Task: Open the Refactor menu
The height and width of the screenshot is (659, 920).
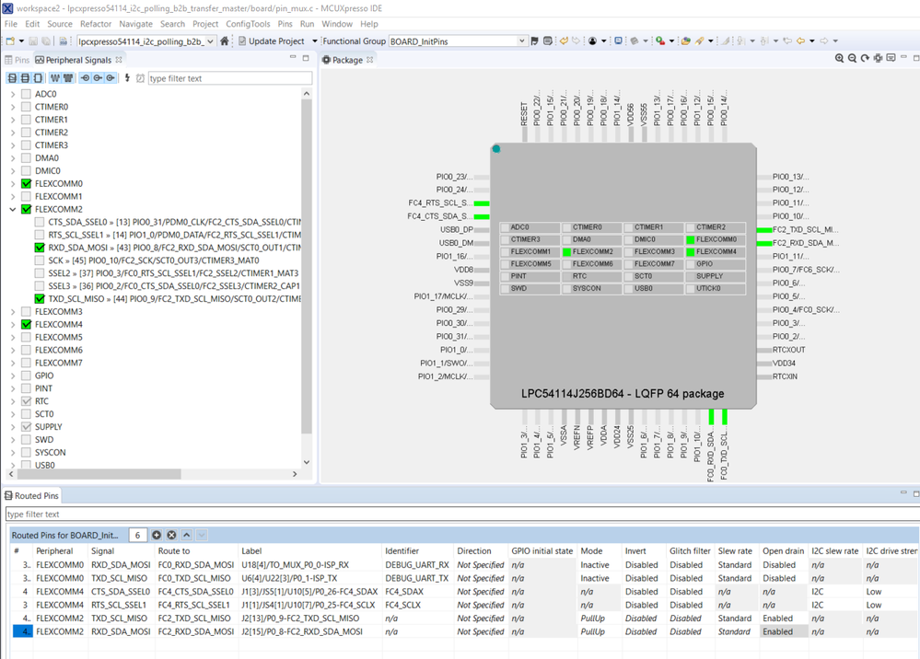Action: (x=96, y=24)
